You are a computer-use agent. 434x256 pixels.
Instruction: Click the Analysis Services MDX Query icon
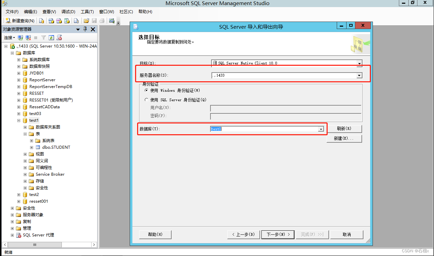51,21
